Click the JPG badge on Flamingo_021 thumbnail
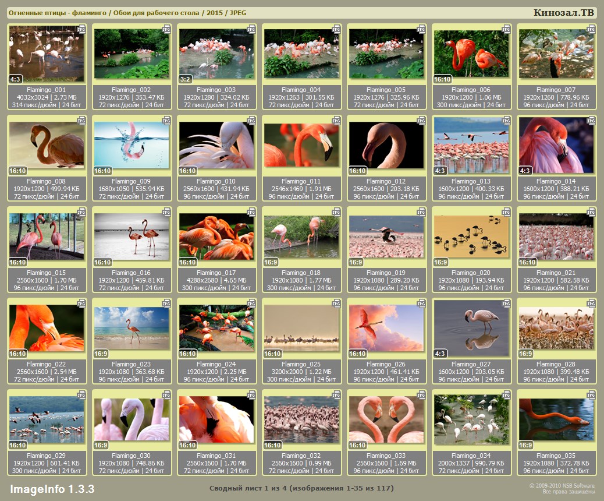Viewport: 604px width, 501px height. tap(591, 211)
